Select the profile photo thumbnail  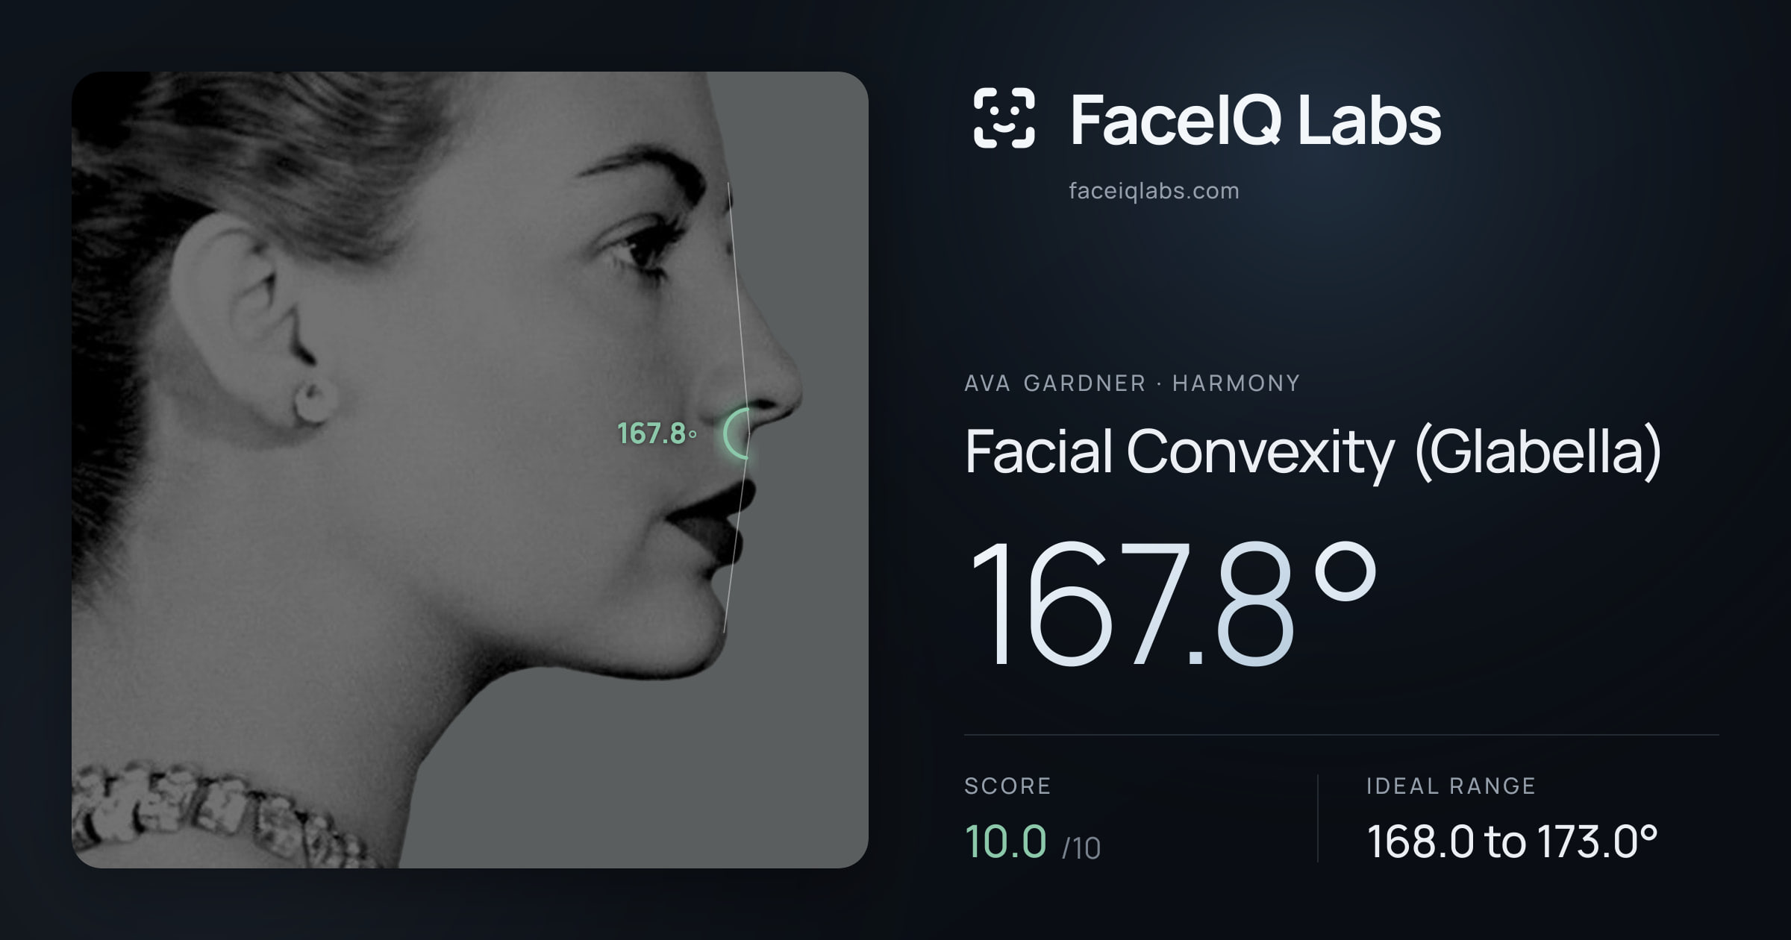470,469
